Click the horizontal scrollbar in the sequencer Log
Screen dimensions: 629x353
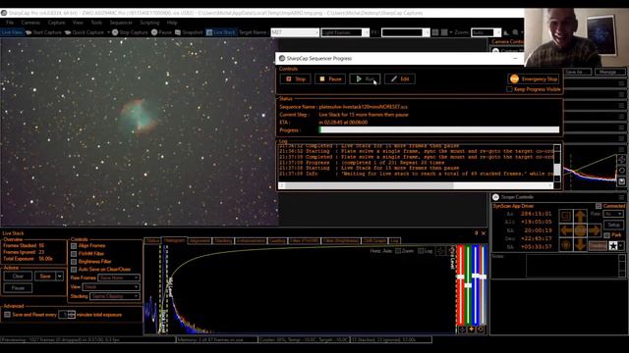[416, 185]
